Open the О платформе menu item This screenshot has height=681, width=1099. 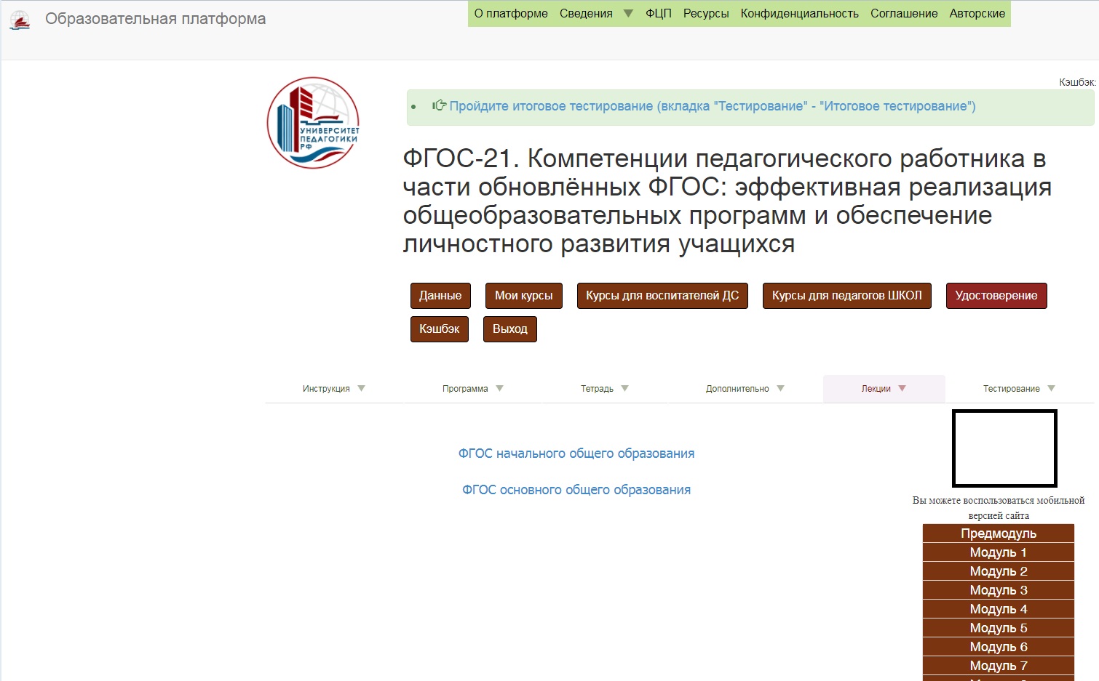pos(511,14)
